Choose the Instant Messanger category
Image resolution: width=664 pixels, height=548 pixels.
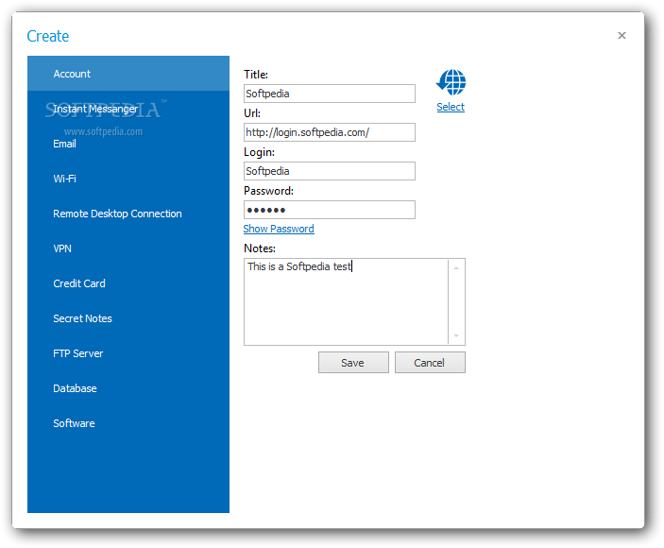click(128, 109)
